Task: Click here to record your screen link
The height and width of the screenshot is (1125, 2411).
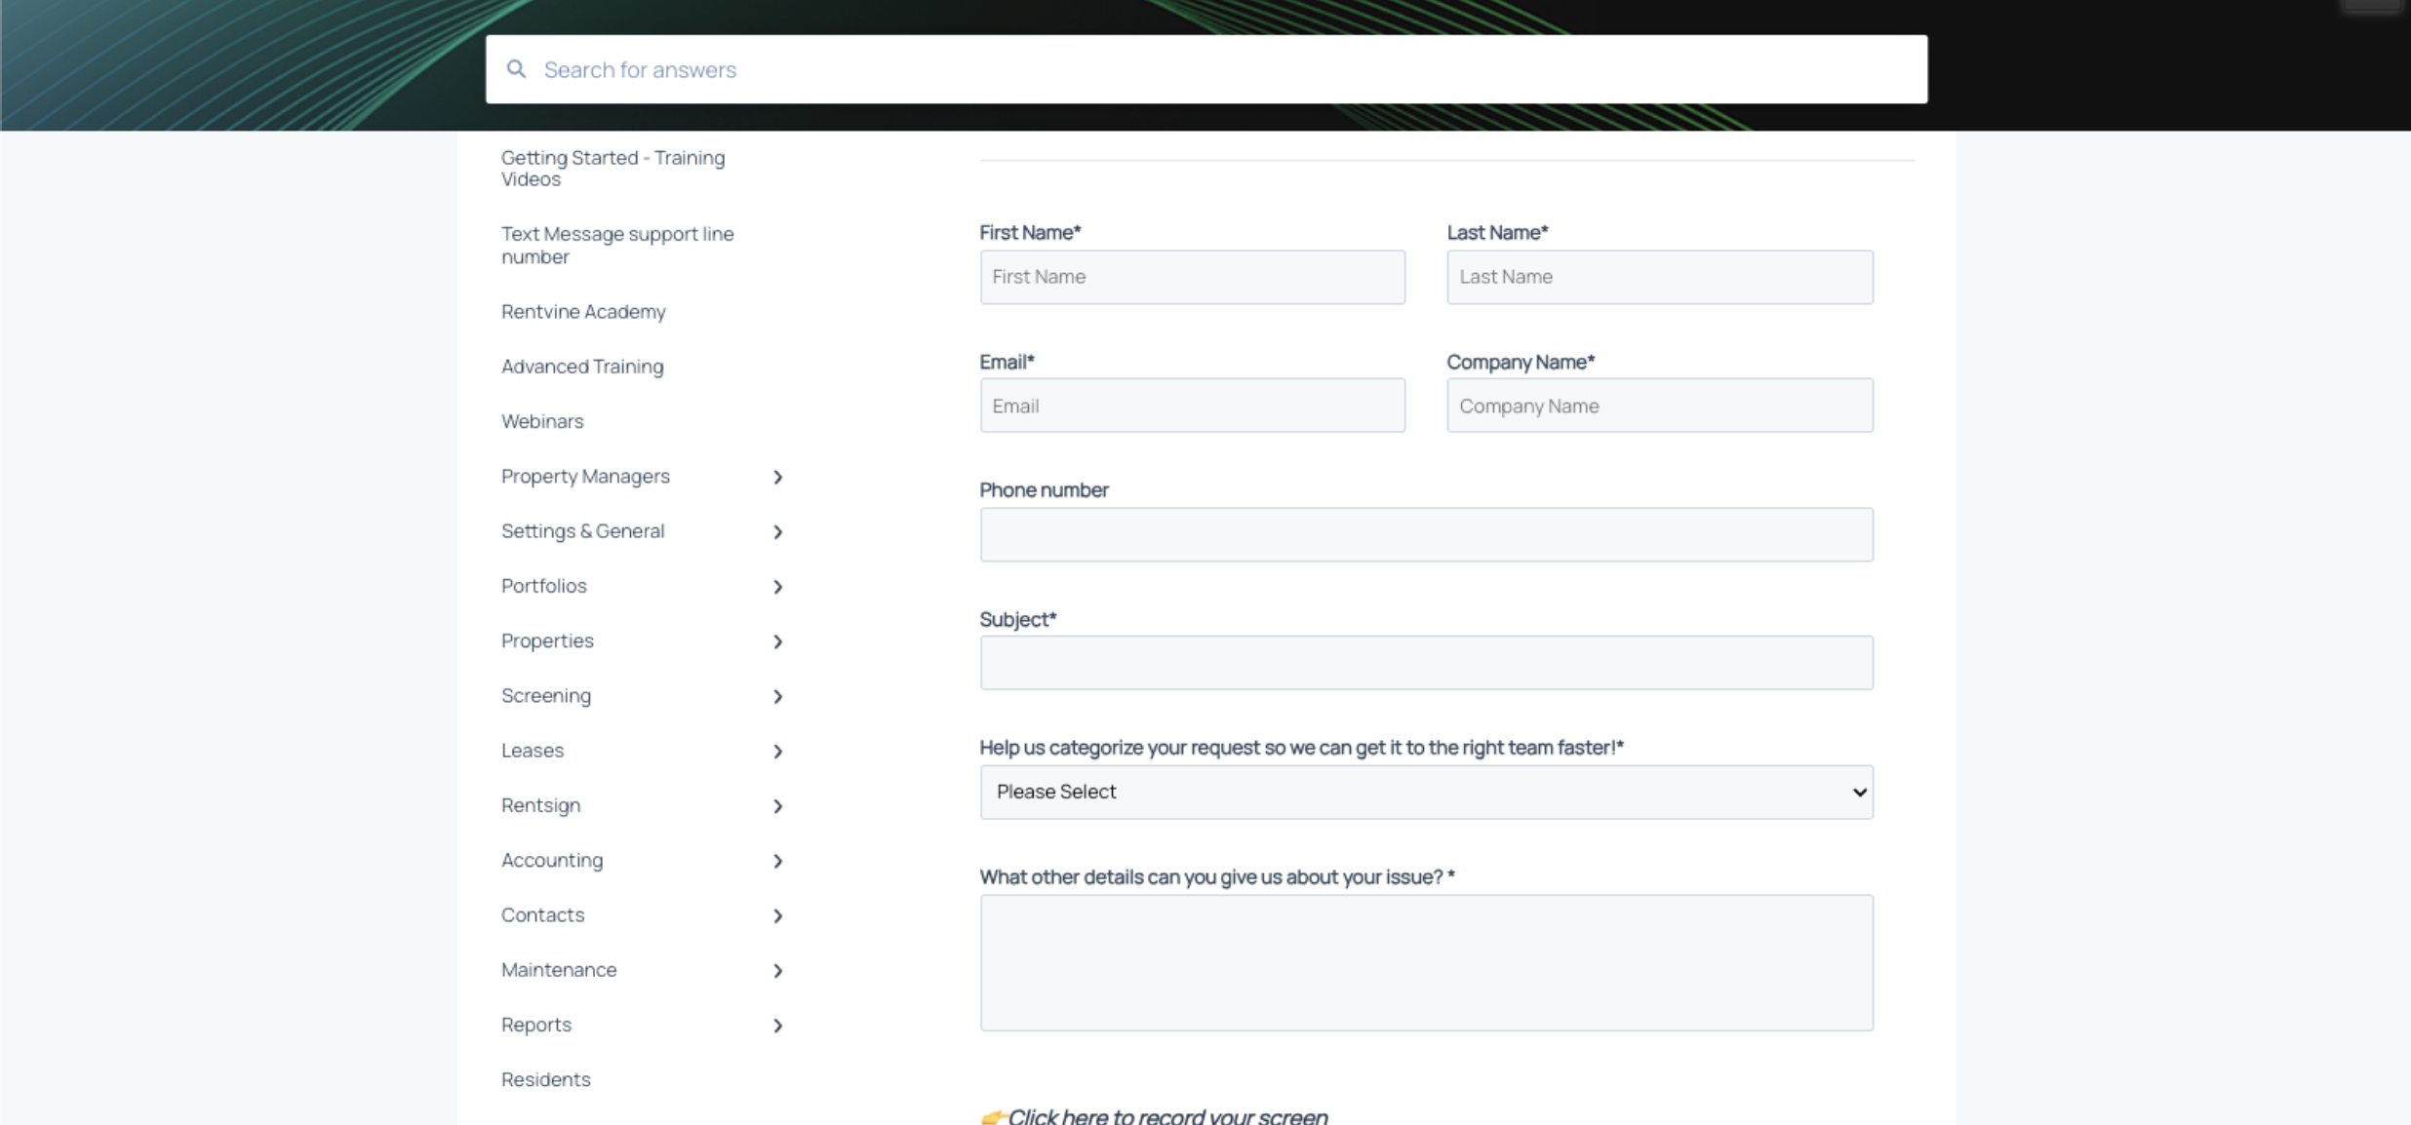Action: point(1166,1115)
